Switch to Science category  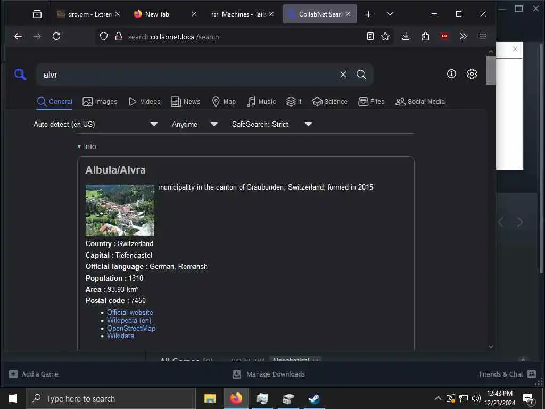pos(329,102)
